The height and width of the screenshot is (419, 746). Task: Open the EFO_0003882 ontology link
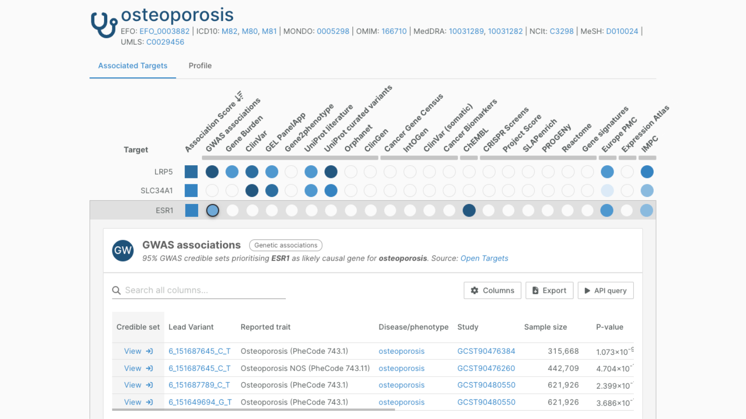[165, 31]
